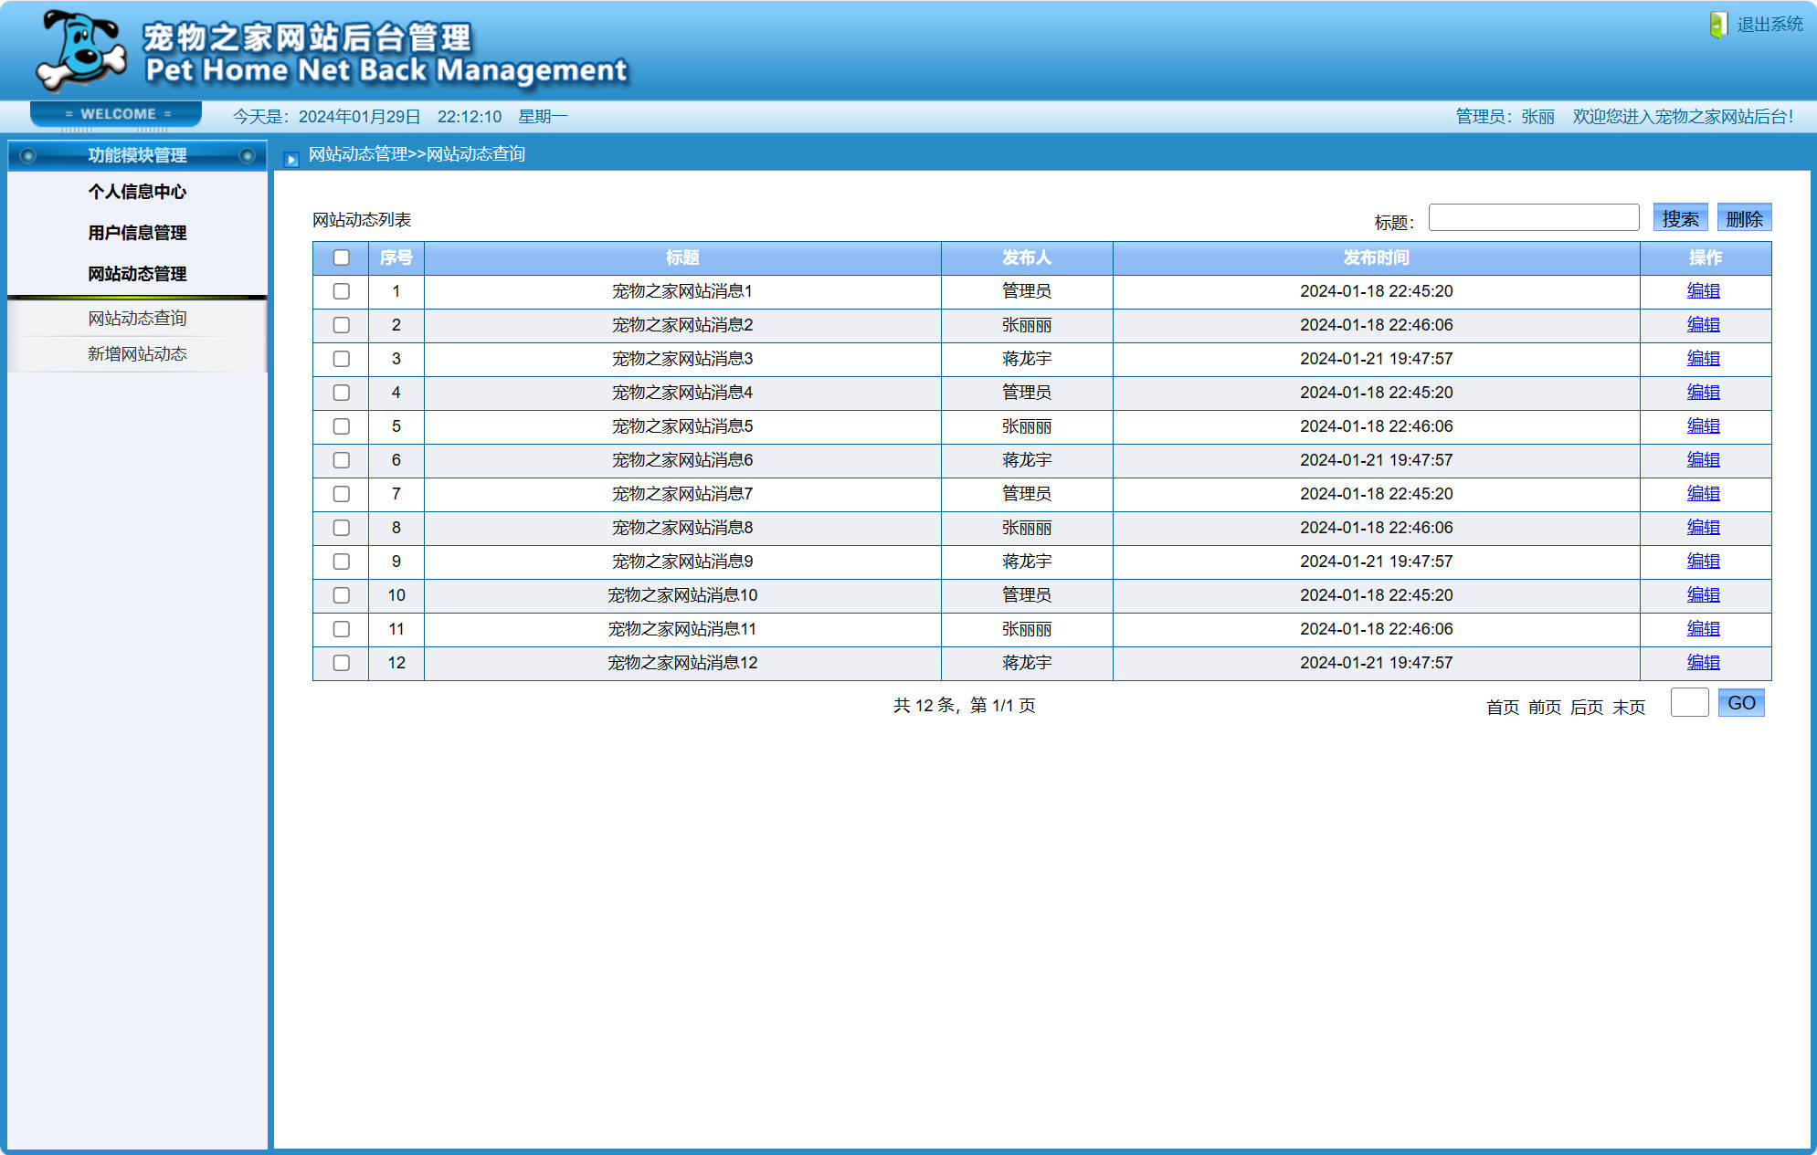This screenshot has height=1155, width=1817.
Task: Click 编辑 link for 宠物之家网站消息5
Action: click(x=1703, y=426)
